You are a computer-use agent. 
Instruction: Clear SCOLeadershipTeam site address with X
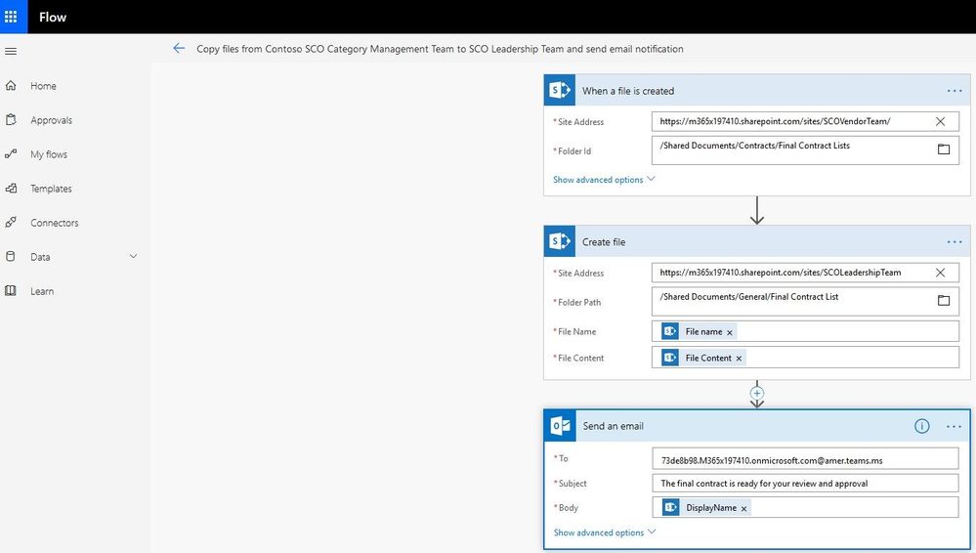pos(940,273)
